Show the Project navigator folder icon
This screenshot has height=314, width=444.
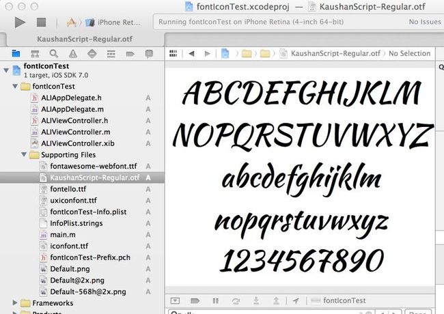click(16, 53)
